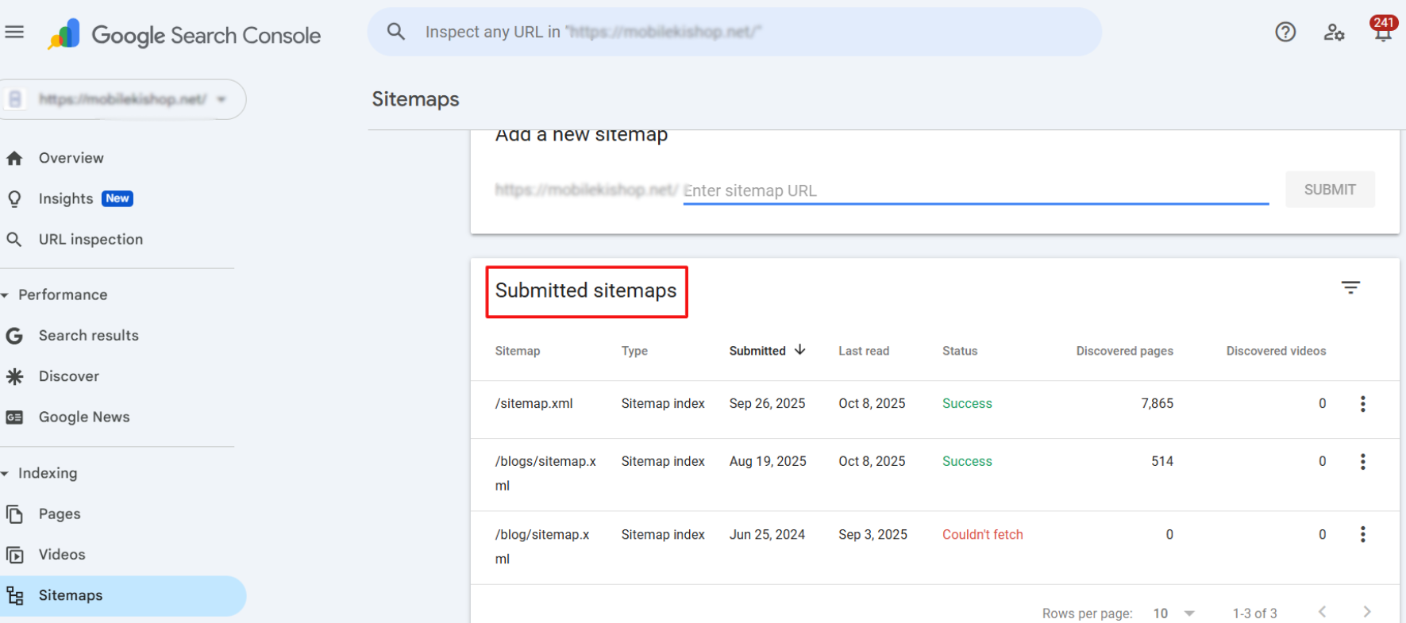Open the notifications bell with 241 badge

point(1383,29)
